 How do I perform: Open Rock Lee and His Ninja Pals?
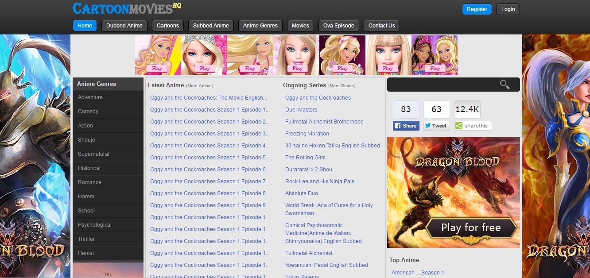[320, 181]
